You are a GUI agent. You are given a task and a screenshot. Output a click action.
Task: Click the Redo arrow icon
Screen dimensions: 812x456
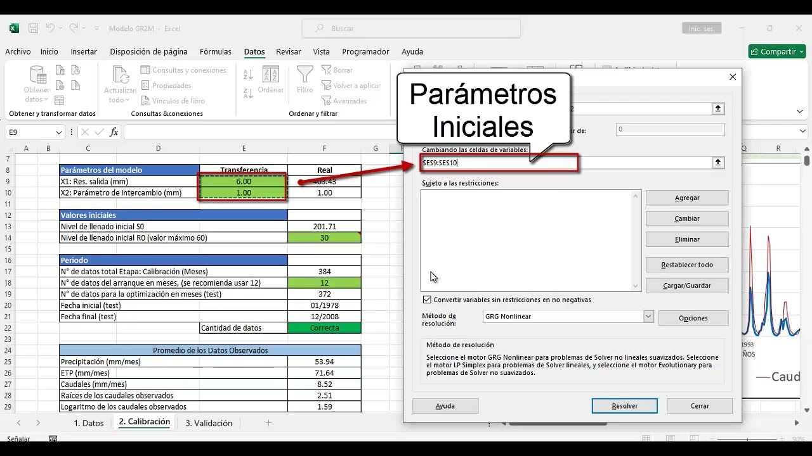point(74,28)
